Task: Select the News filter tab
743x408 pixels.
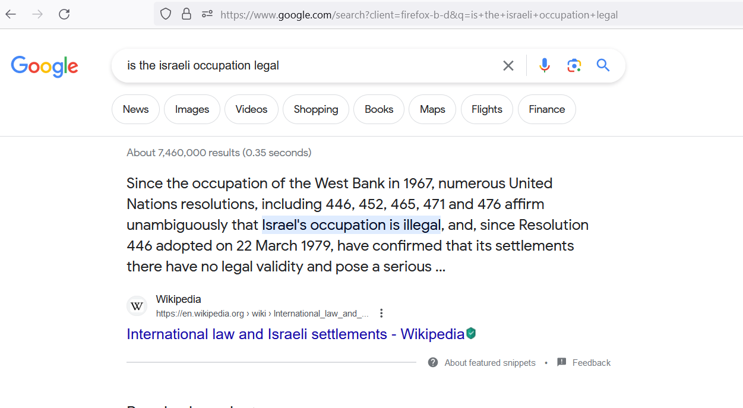Action: pos(135,109)
